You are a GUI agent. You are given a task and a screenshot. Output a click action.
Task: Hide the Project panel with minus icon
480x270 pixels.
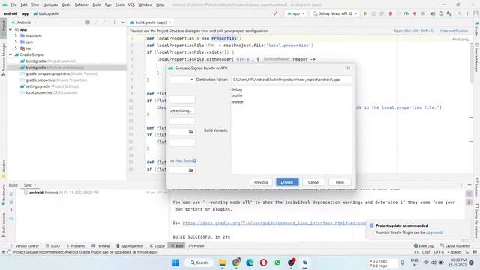pyautogui.click(x=122, y=22)
